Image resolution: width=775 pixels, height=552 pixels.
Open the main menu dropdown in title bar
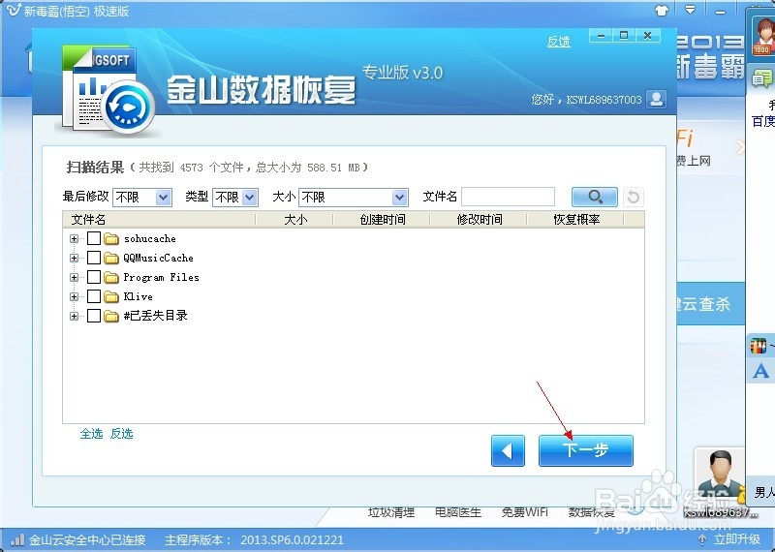pos(690,10)
